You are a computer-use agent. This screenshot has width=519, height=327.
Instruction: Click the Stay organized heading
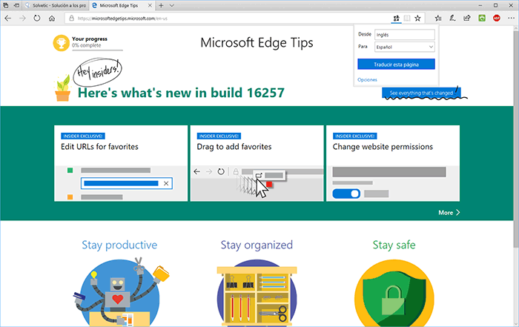pos(257,245)
